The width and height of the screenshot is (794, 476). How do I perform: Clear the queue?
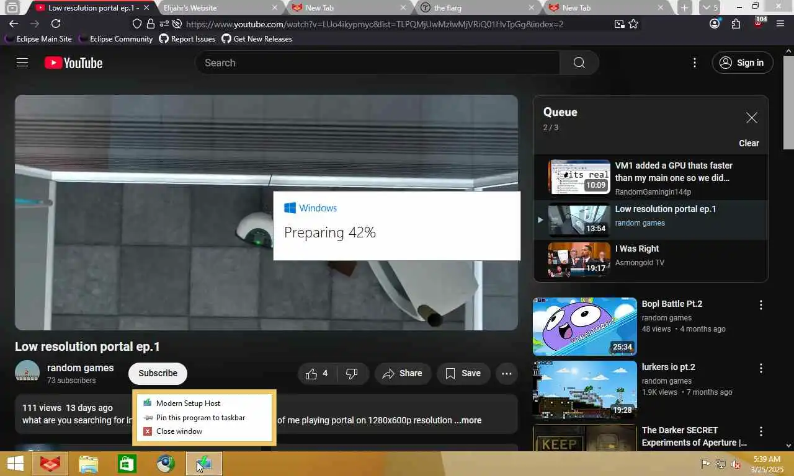point(749,143)
